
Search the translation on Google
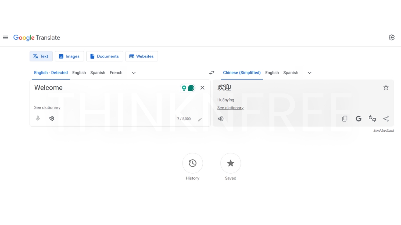(x=358, y=119)
